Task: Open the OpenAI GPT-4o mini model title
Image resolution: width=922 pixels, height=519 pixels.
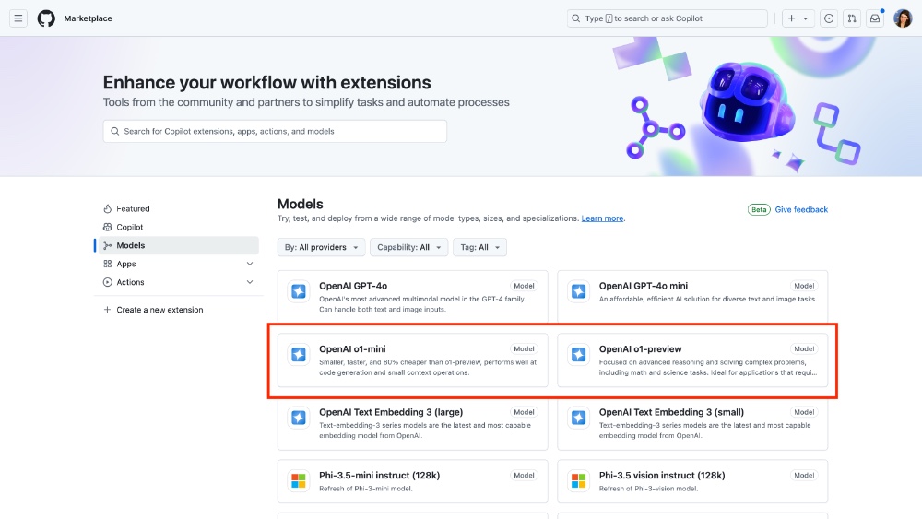Action: [x=643, y=286]
